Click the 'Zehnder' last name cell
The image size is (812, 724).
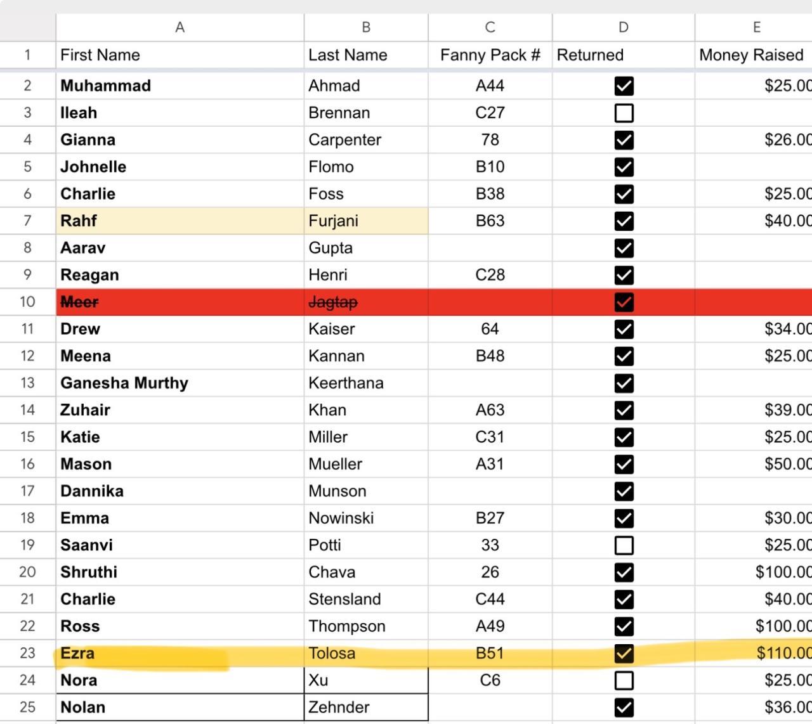(365, 707)
